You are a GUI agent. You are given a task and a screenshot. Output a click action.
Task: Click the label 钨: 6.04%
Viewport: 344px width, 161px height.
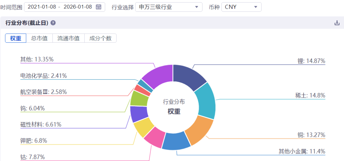click(32, 108)
